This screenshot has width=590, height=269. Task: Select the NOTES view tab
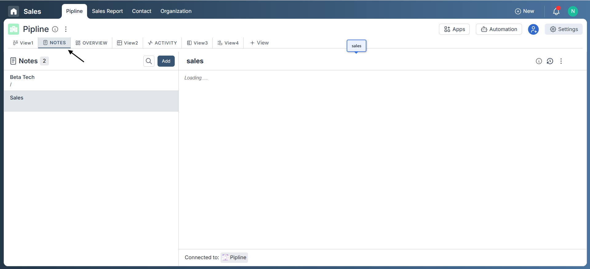(54, 43)
